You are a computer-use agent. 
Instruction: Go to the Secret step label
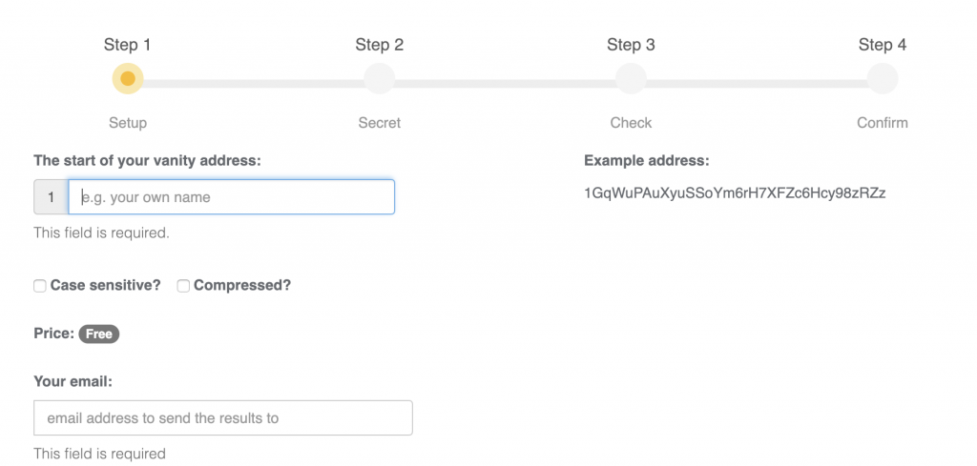[380, 123]
